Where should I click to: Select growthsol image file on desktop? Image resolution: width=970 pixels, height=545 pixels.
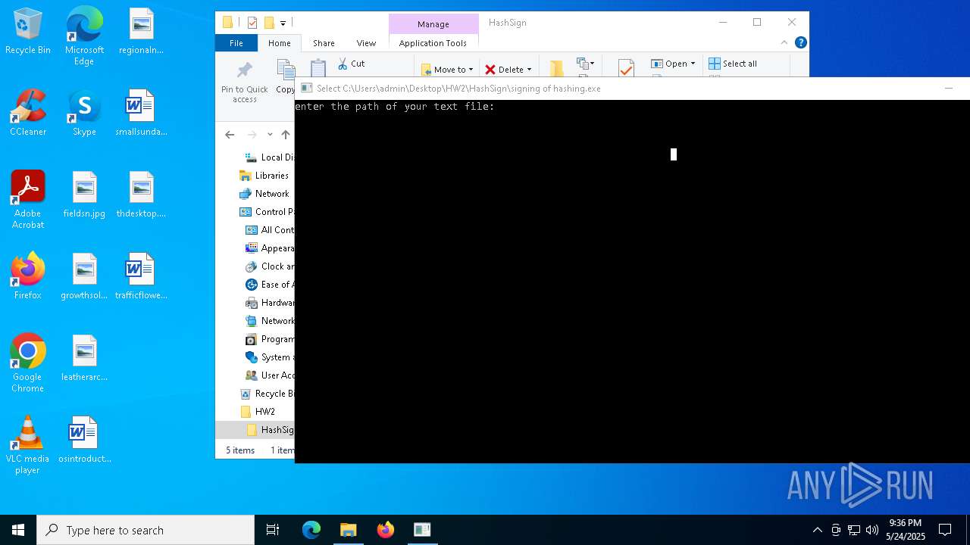(x=84, y=276)
